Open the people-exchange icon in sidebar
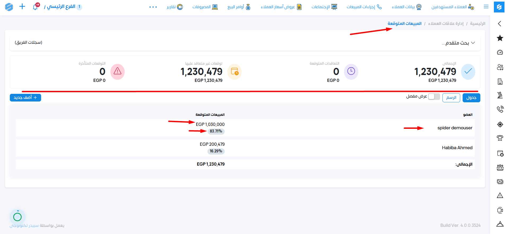The width and height of the screenshot is (509, 234). (x=500, y=67)
